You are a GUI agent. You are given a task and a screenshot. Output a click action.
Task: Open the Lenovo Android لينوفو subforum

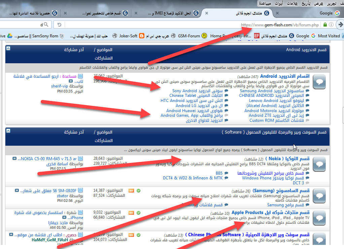276,101
